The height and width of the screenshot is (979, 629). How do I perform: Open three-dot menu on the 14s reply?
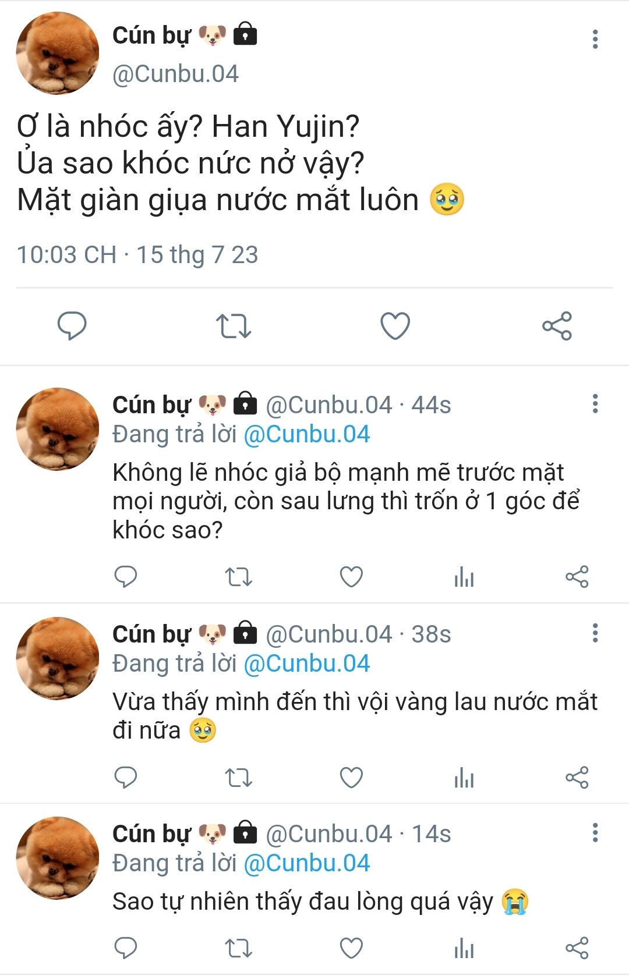595,832
